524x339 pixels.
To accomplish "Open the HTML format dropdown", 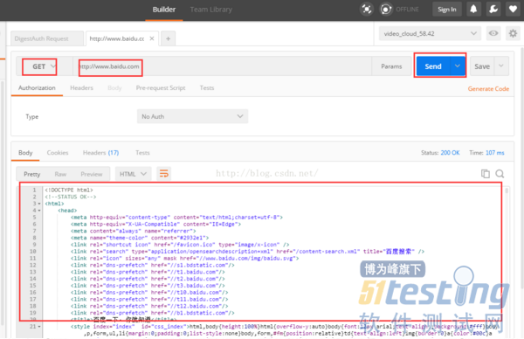I will point(133,174).
